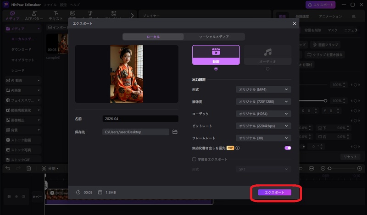Toggle the 無劣化書き出しを優先 switch
This screenshot has height=215, width=367.
(x=288, y=148)
